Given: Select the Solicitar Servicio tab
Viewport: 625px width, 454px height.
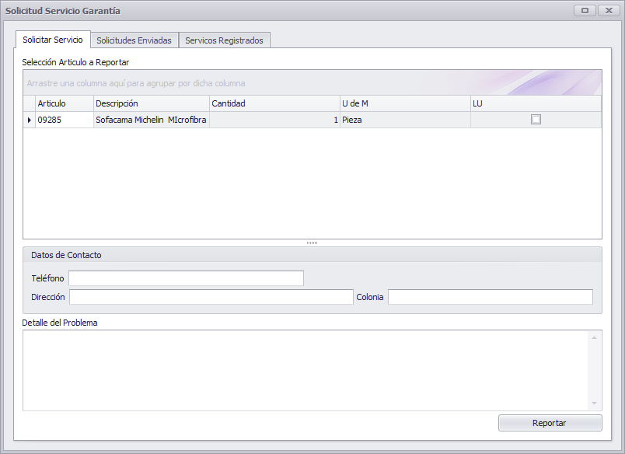Looking at the screenshot, I should (x=53, y=40).
